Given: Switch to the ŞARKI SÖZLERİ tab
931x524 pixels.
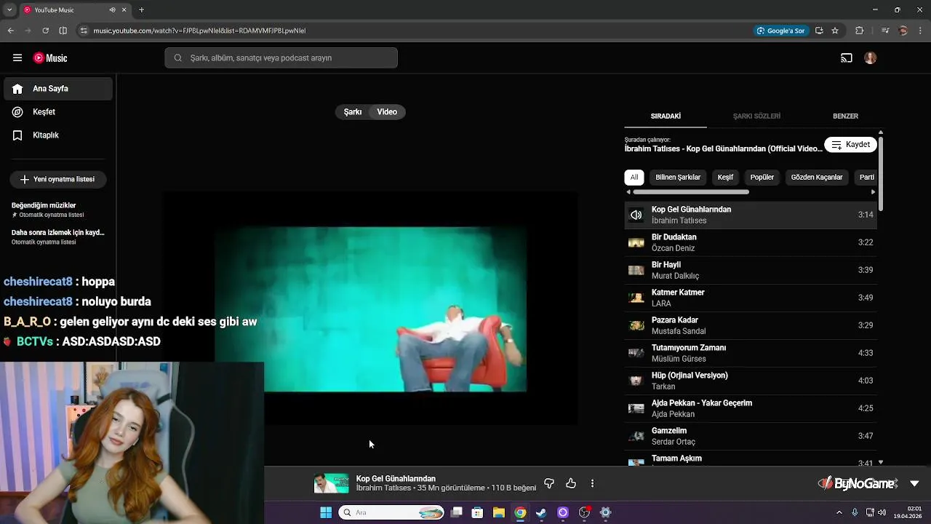Looking at the screenshot, I should tap(756, 116).
